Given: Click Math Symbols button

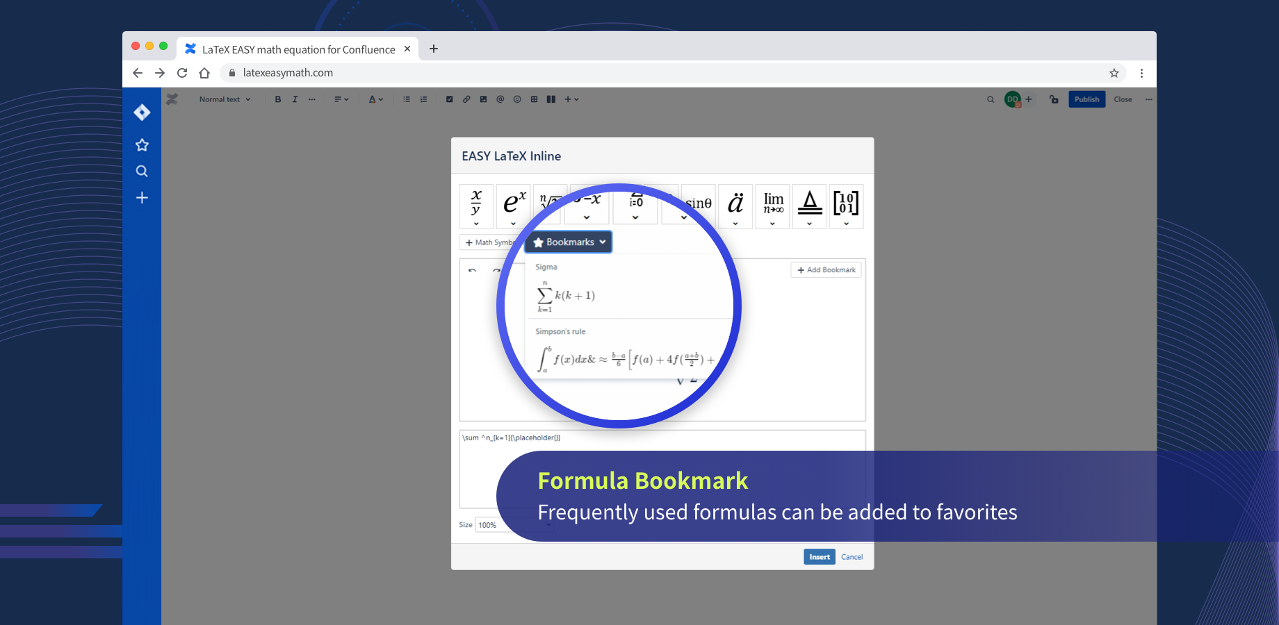Looking at the screenshot, I should 490,242.
